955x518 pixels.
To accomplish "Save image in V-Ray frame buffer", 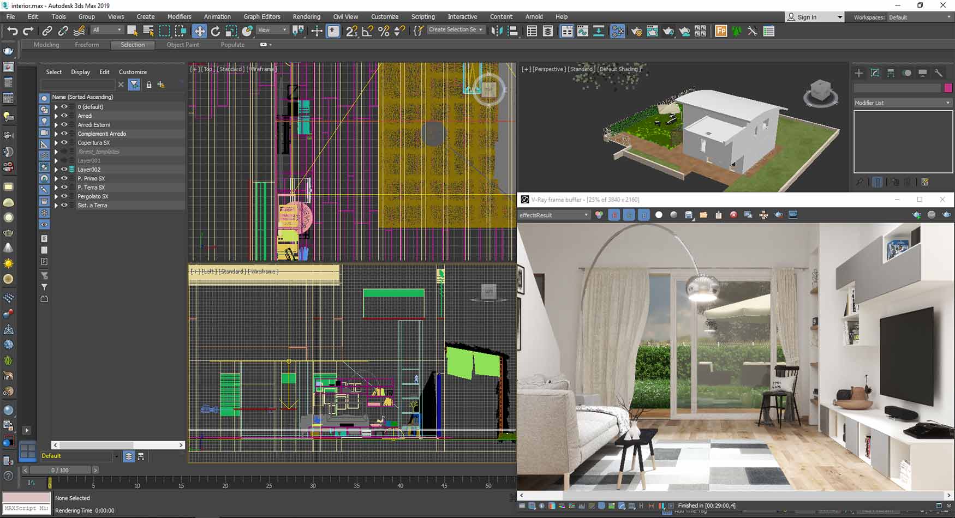I will (689, 215).
